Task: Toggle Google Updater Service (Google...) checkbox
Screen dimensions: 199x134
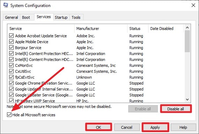Action: click(x=11, y=95)
